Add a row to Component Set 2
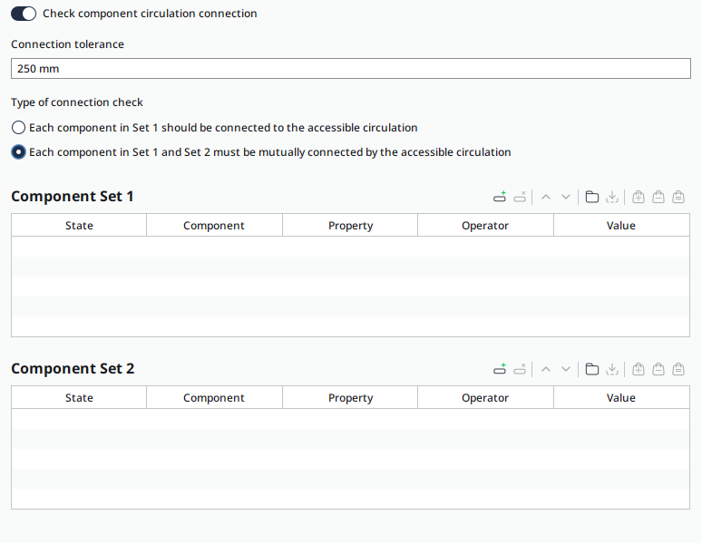This screenshot has width=702, height=544. 500,369
